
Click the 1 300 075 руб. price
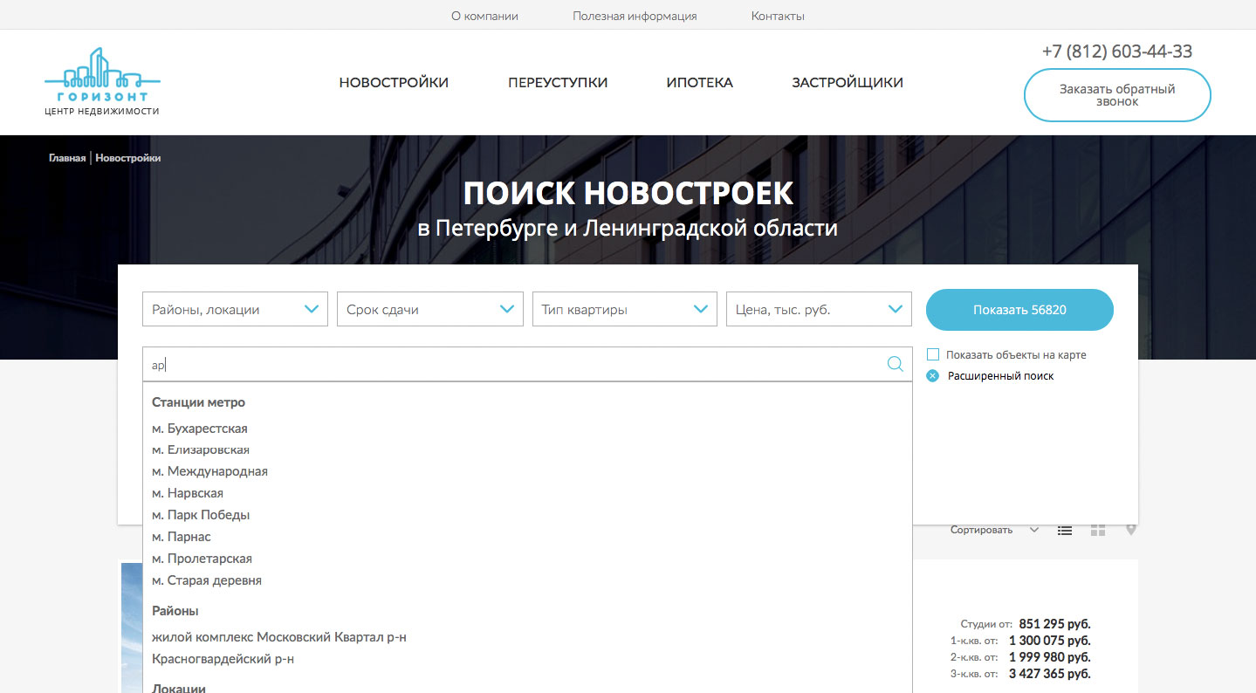(1049, 641)
